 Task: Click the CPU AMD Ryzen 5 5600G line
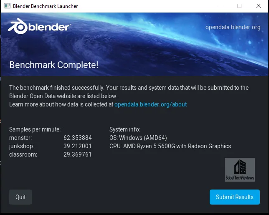coord(170,146)
